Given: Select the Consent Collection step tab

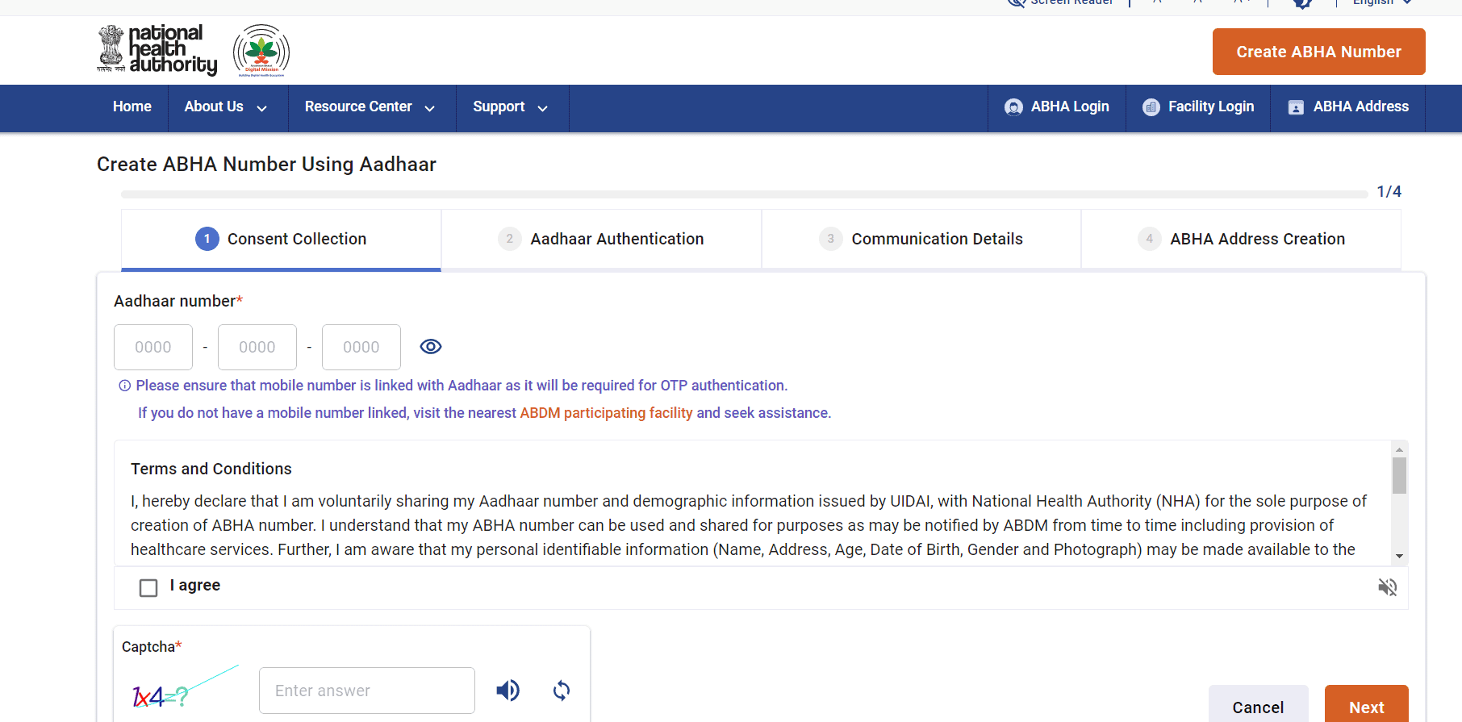Looking at the screenshot, I should click(x=281, y=239).
